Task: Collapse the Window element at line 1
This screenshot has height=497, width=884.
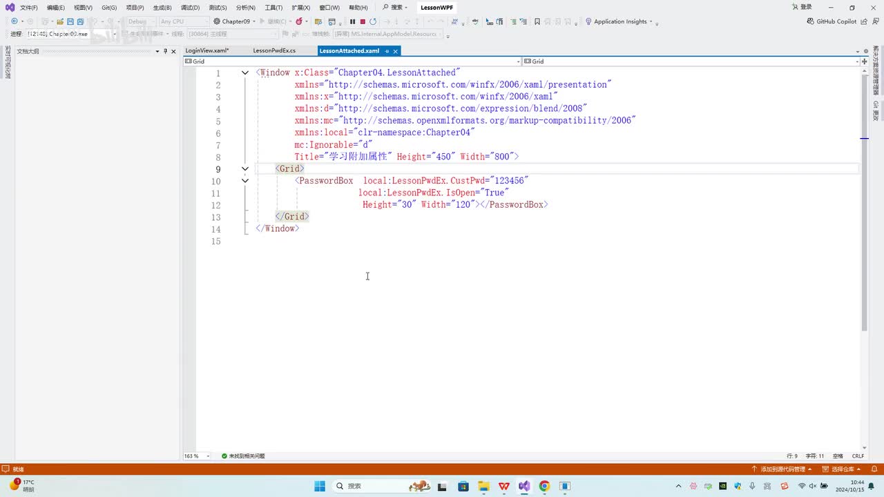Action: point(245,72)
